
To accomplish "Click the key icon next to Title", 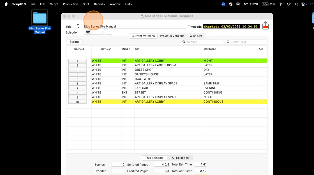I will [78, 26].
